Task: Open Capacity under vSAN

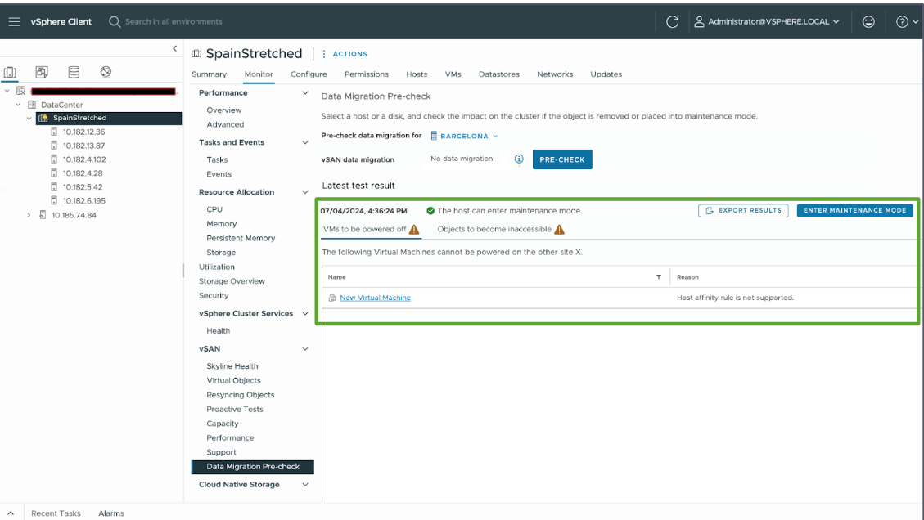Action: [222, 424]
